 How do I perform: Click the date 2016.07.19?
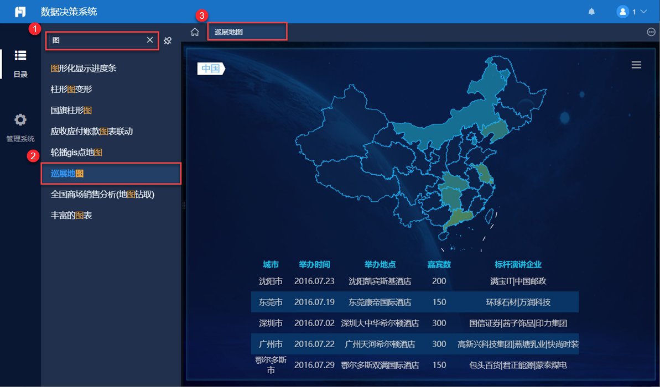click(x=314, y=302)
